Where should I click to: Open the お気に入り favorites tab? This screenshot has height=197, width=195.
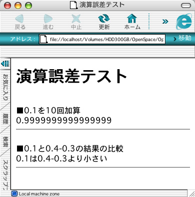click(x=6, y=87)
